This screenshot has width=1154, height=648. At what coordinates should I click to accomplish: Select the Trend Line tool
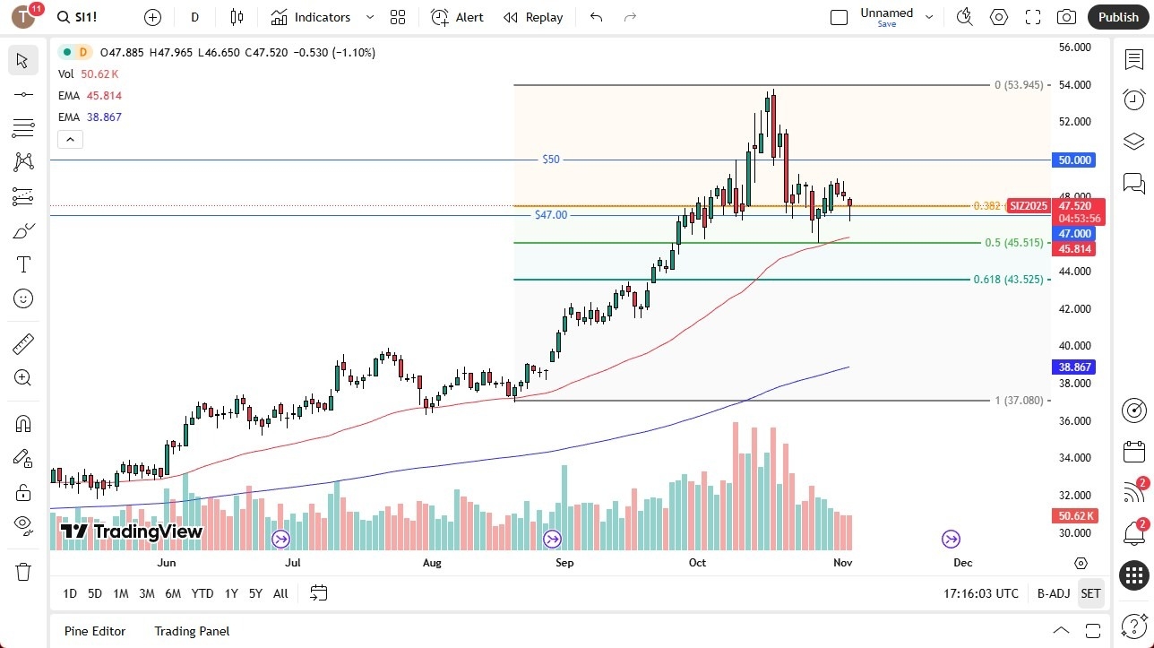point(22,94)
